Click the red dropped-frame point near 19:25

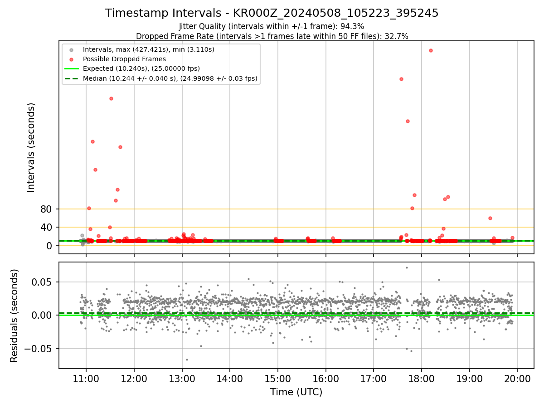490,218
